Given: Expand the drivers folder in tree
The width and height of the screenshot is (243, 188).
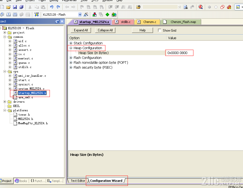Looking at the screenshot, I should coord(5,102).
